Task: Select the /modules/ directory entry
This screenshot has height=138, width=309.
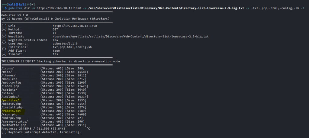Action: coord(10,79)
